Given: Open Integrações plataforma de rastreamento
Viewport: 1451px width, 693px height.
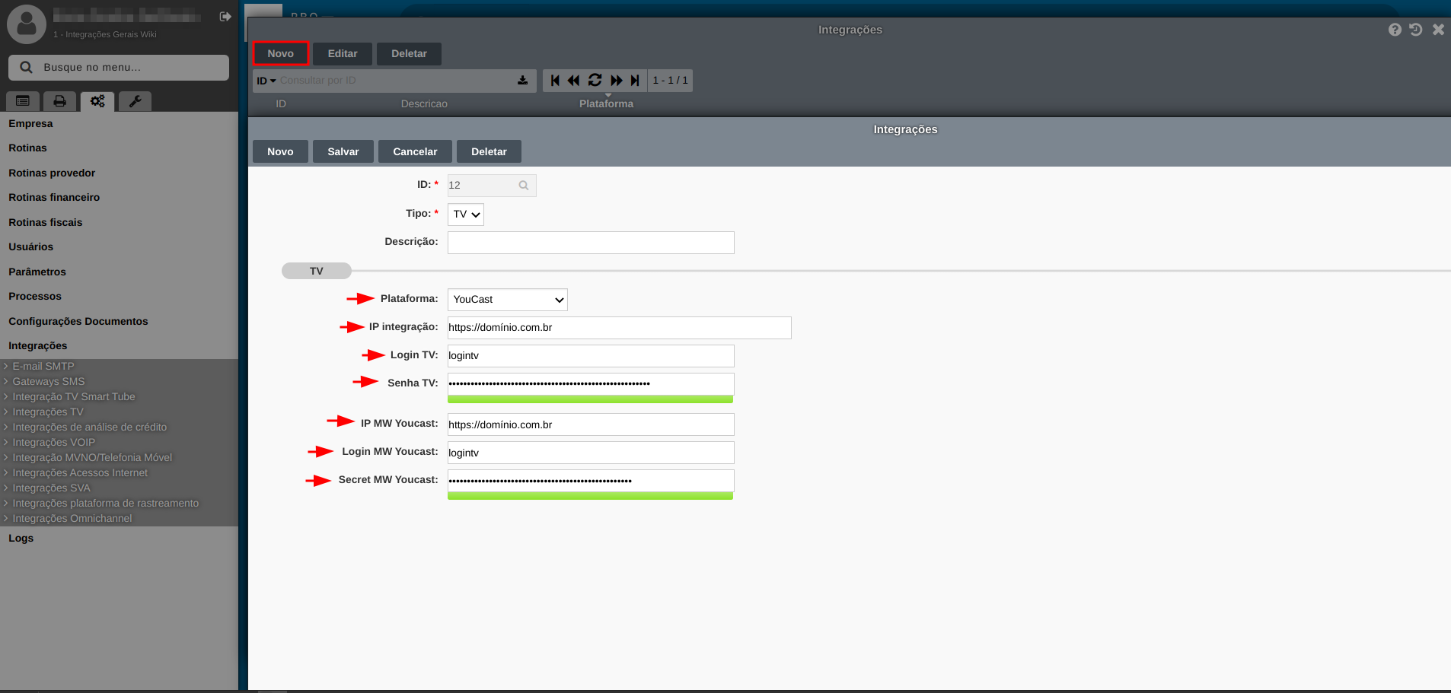Looking at the screenshot, I should pyautogui.click(x=106, y=504).
